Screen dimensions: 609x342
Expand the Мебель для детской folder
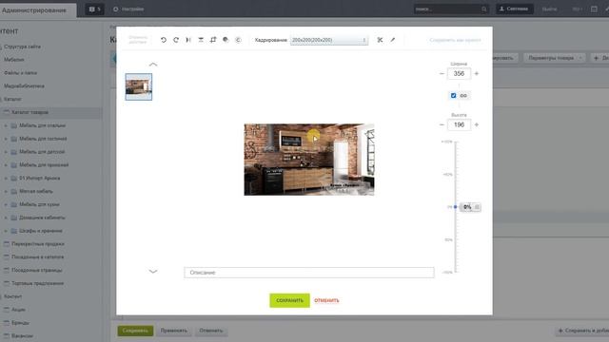coord(6,152)
